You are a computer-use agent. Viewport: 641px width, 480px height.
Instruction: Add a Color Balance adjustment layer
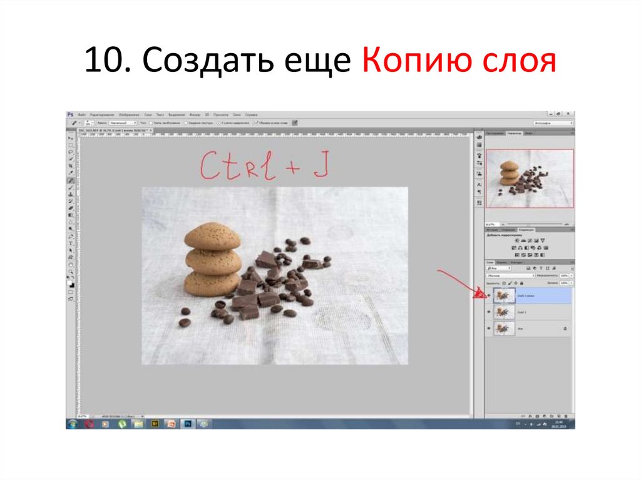click(520, 248)
